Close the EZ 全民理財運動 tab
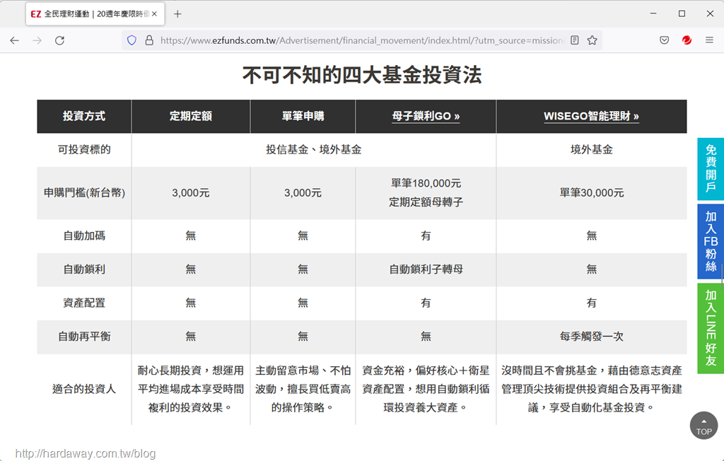724x461 pixels. tap(154, 14)
